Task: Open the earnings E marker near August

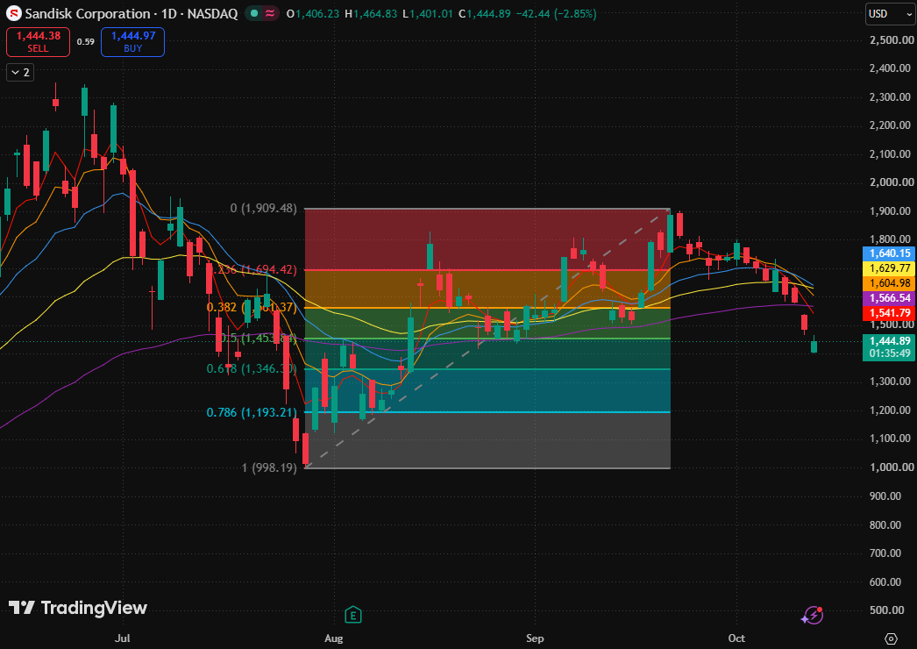Action: pos(352,615)
